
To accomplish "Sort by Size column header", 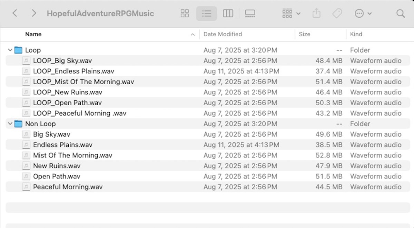I will tap(304, 34).
